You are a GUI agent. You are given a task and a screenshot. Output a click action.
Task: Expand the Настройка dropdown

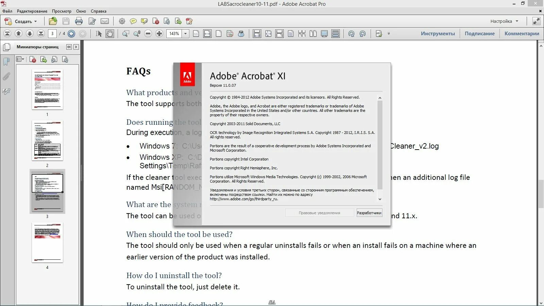click(504, 21)
